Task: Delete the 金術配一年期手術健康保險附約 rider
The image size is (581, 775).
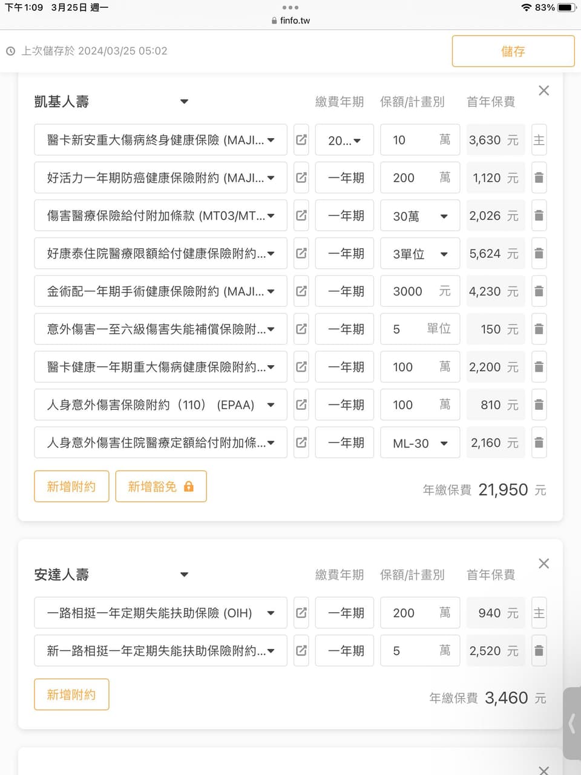Action: pos(539,291)
